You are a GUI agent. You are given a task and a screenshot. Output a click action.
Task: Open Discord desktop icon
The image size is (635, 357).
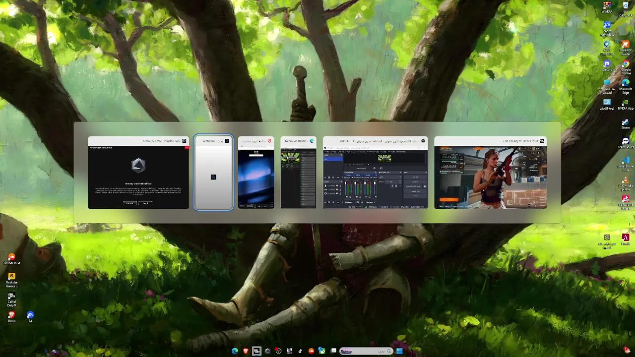pos(607,66)
